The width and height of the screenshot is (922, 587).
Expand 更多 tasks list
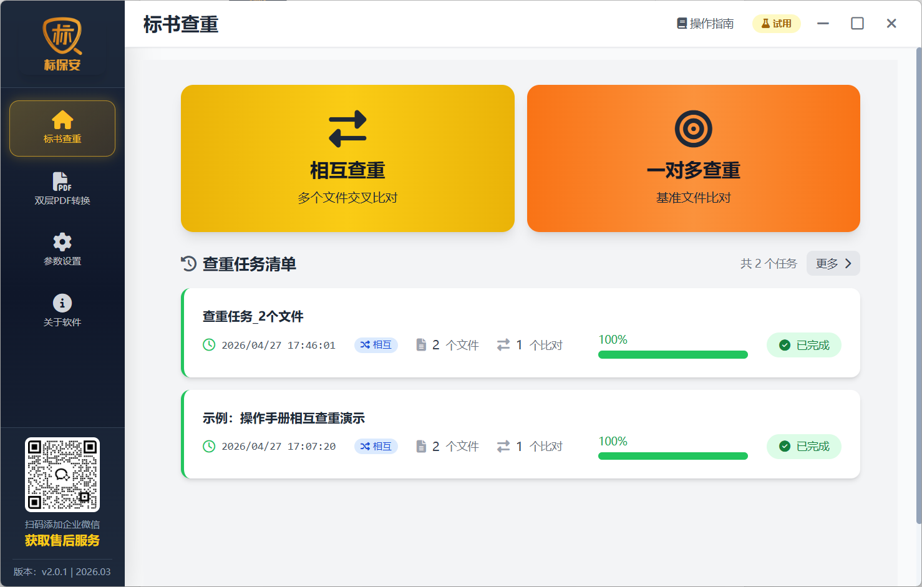[833, 263]
